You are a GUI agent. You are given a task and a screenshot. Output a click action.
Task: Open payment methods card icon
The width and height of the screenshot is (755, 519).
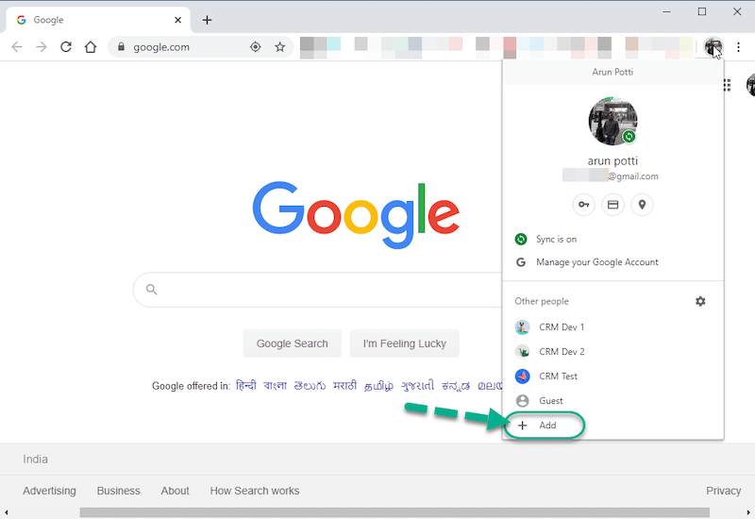612,205
